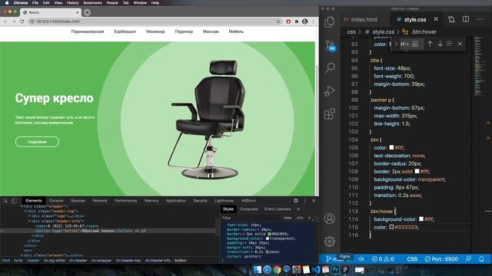492x276 pixels.
Task: Click the errors and warnings status item
Action: coord(383,259)
